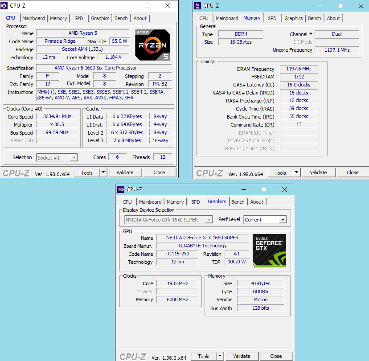The width and height of the screenshot is (369, 361).
Task: Switch to Memory tab in CPU window
Action: point(58,18)
